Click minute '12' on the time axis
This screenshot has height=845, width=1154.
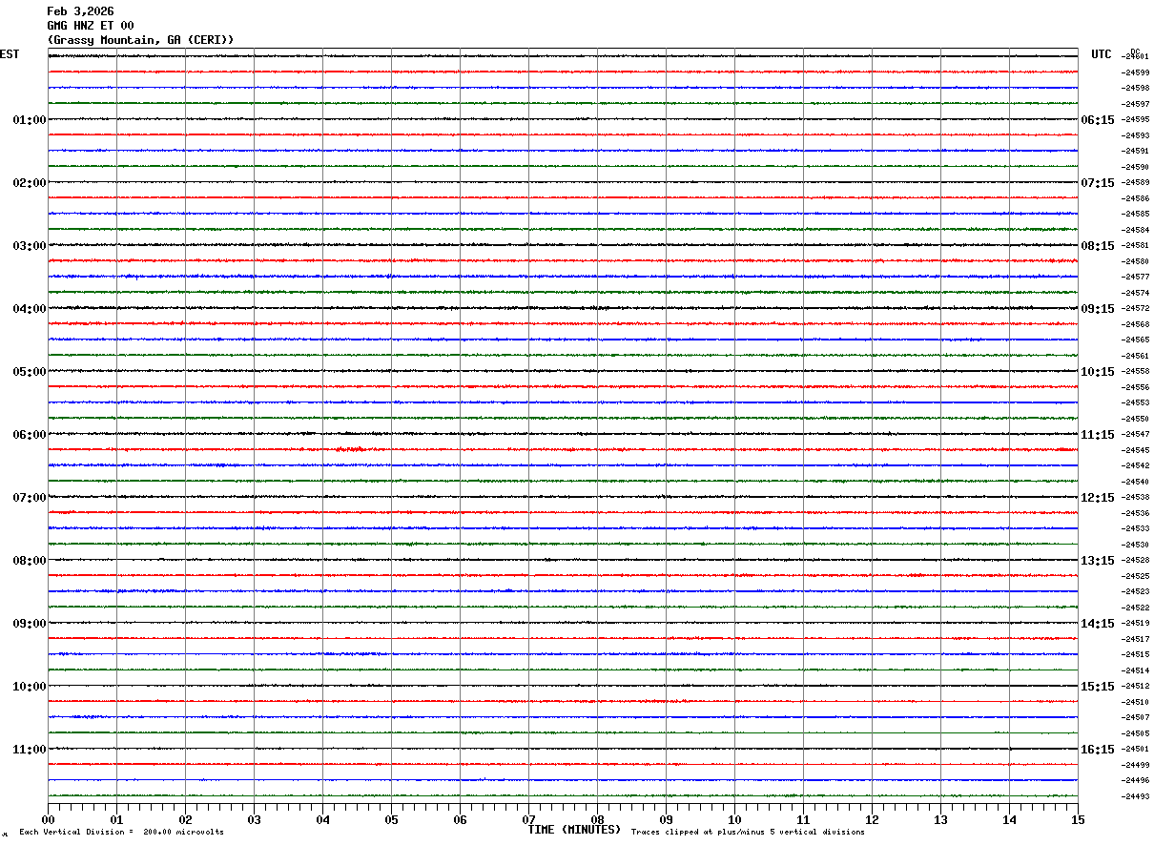click(x=872, y=819)
